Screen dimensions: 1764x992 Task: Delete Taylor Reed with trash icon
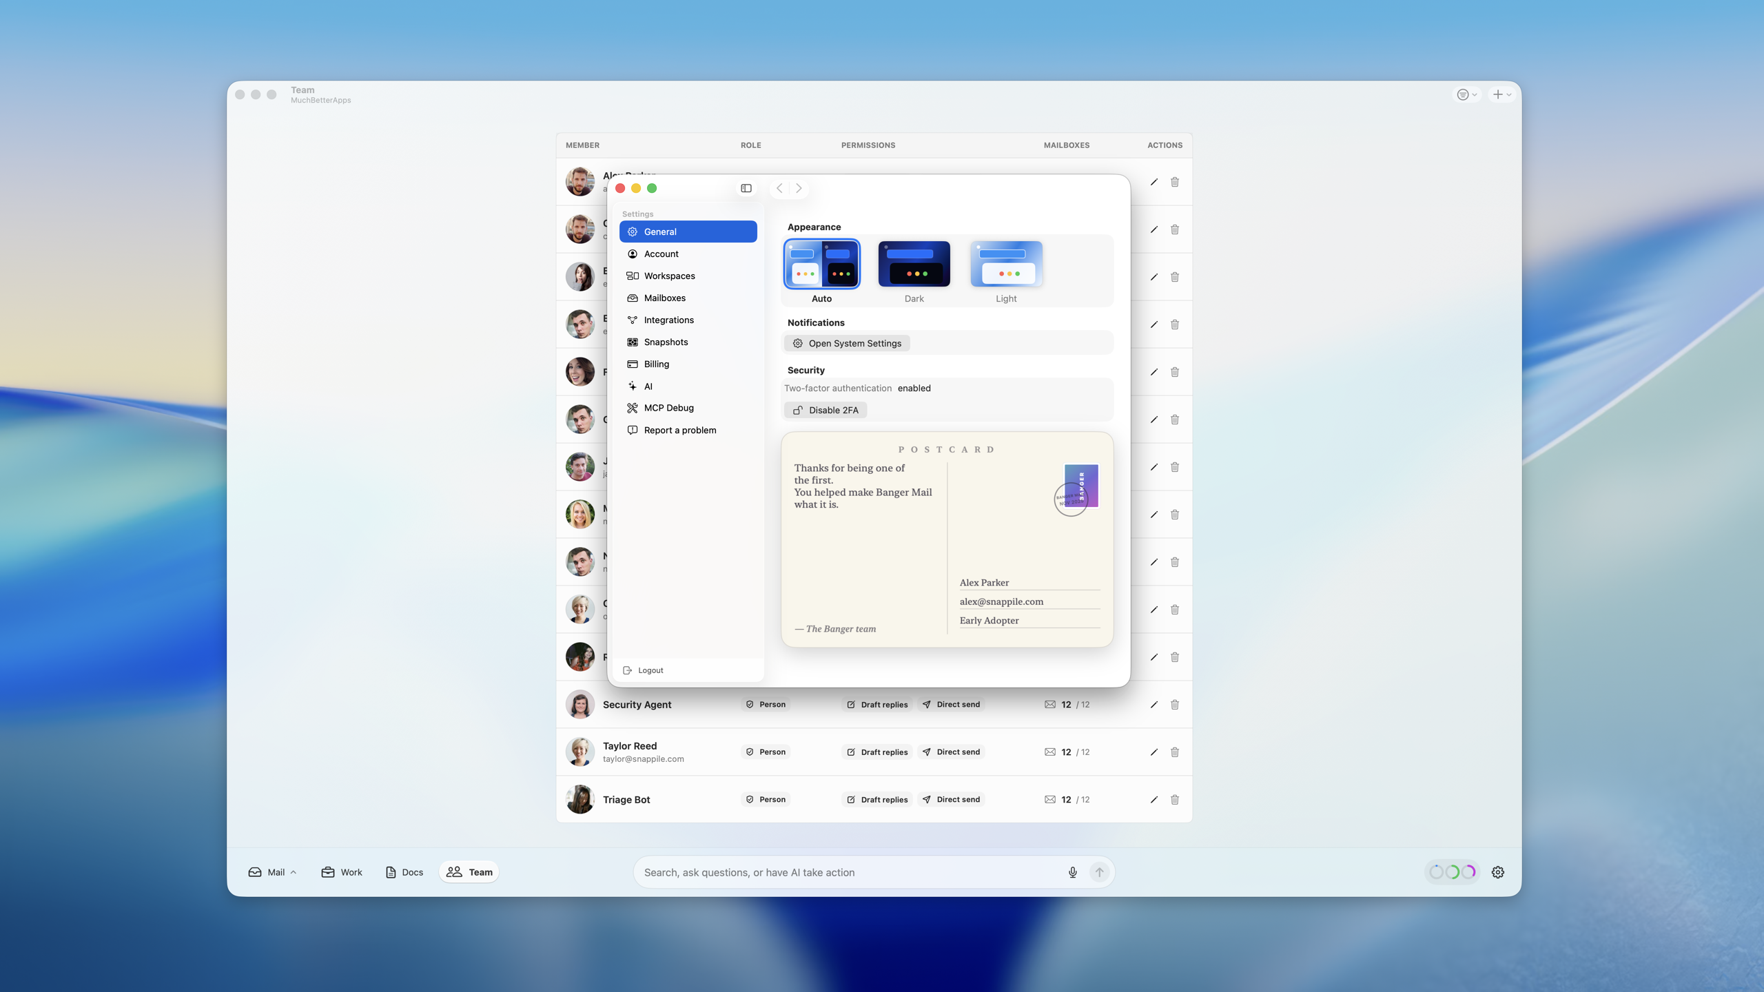(x=1175, y=752)
